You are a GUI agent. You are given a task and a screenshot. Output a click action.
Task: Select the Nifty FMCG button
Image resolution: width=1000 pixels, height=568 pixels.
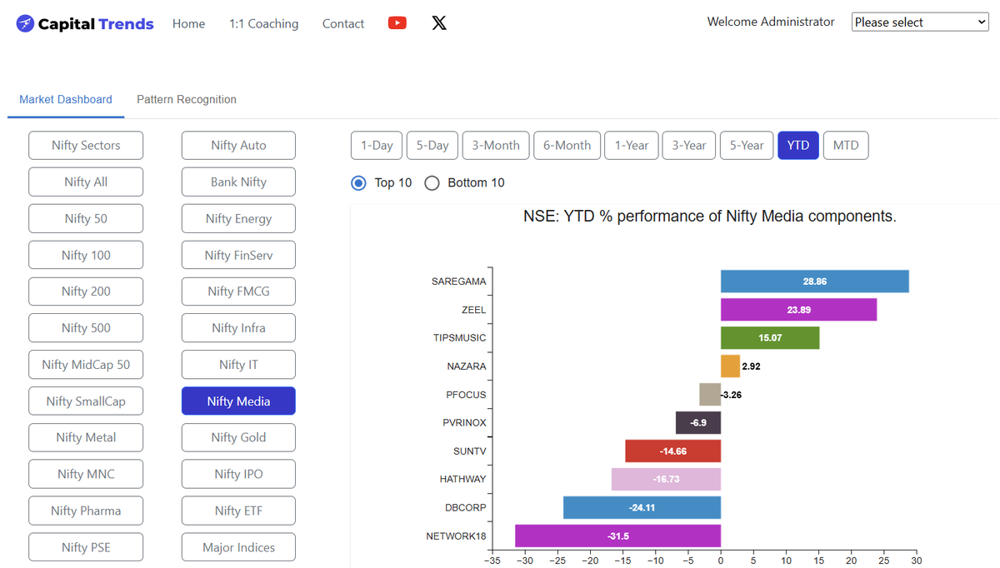tap(238, 291)
